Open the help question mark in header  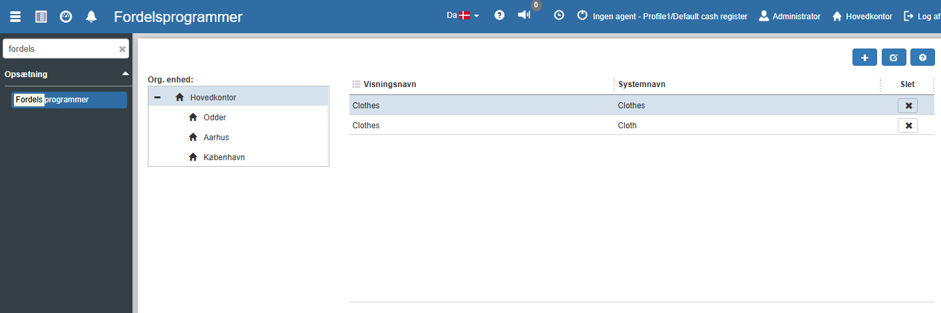coord(499,15)
